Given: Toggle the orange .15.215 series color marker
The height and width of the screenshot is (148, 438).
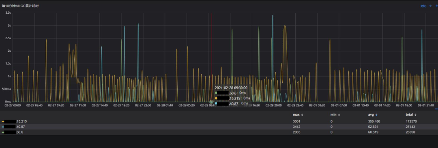Looking at the screenshot, I should click(3, 122).
